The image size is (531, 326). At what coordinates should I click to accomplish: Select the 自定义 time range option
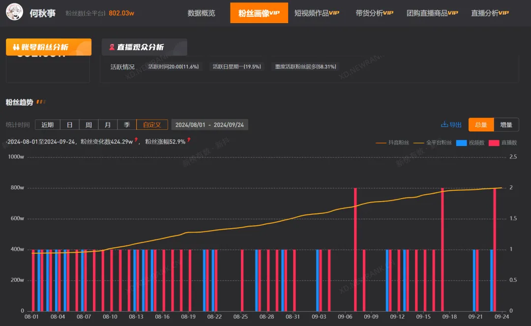(152, 125)
